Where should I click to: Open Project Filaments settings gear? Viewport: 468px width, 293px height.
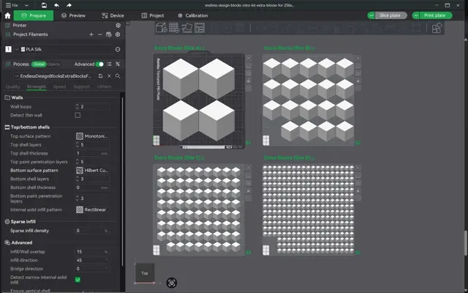pyautogui.click(x=118, y=34)
